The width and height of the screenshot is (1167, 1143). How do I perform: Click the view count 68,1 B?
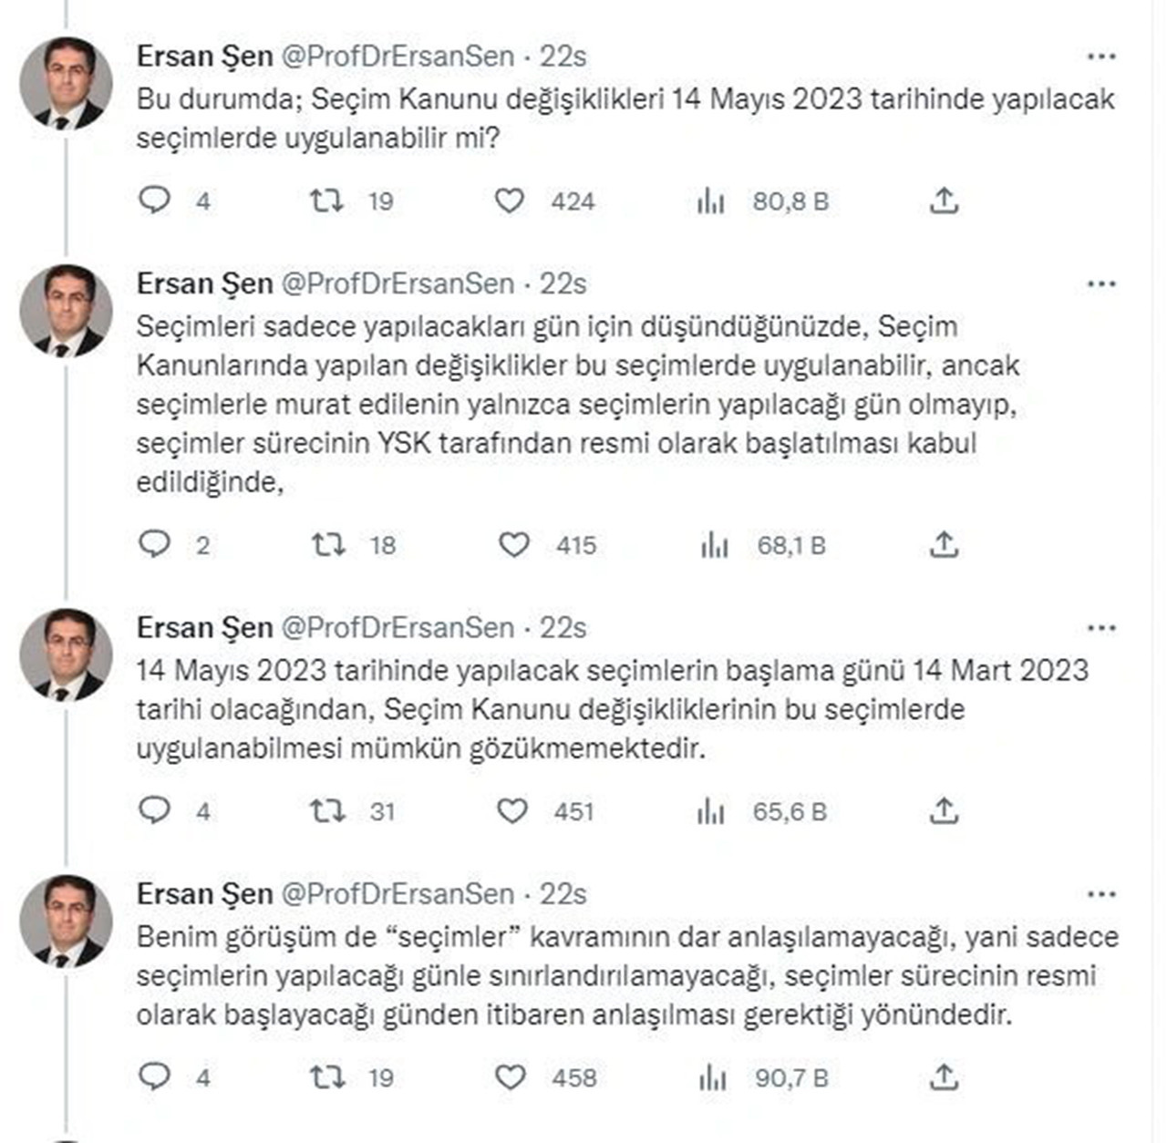790,546
